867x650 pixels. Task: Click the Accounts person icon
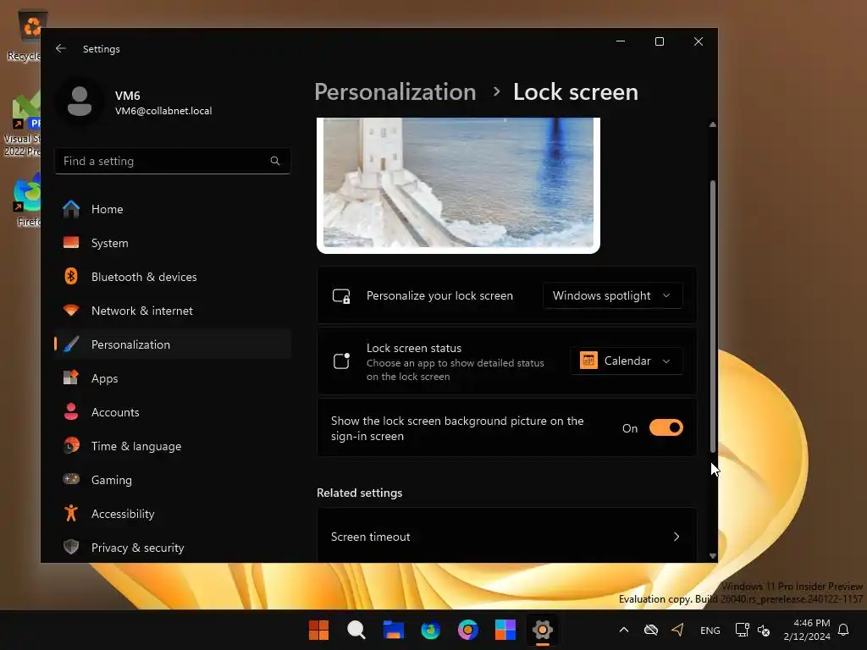pyautogui.click(x=71, y=412)
